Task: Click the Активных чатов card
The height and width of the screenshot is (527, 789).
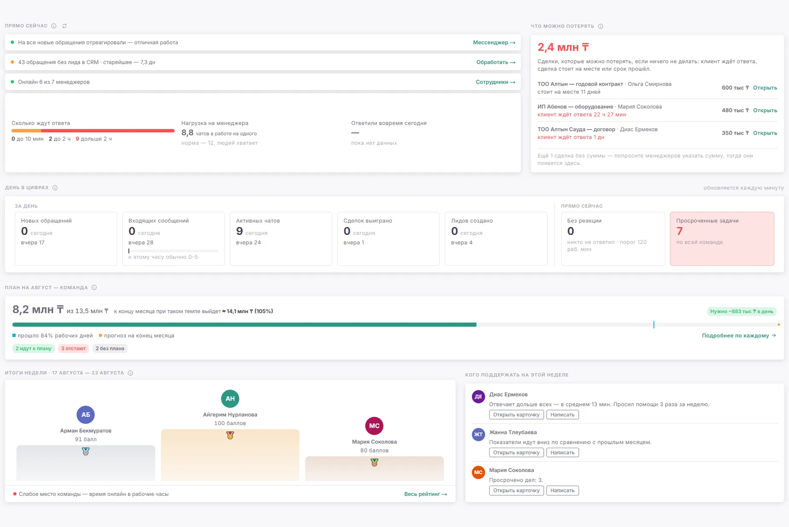Action: (281, 239)
